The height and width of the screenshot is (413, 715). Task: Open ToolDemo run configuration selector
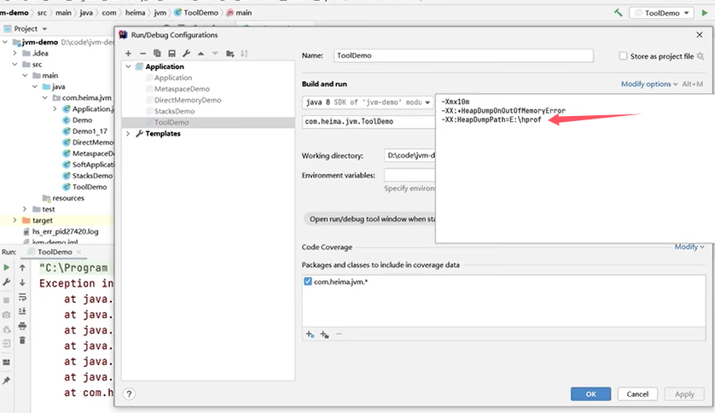click(x=661, y=13)
